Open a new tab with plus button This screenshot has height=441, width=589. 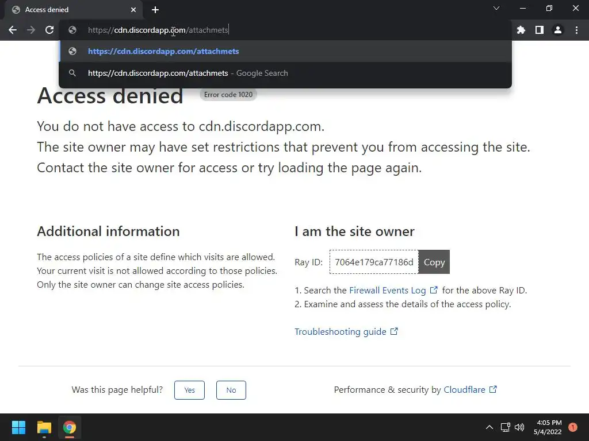155,10
